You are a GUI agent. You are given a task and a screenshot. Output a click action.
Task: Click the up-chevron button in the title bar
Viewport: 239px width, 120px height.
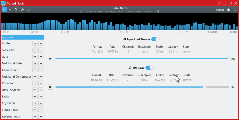(219, 3)
